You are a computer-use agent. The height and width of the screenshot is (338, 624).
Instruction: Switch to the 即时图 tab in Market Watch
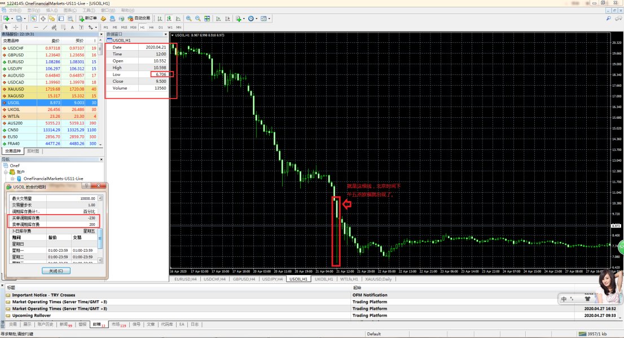tap(33, 151)
